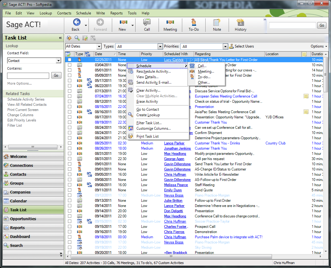Check the box for 09/05/2011 activity
The image size is (331, 268).
pos(69,174)
